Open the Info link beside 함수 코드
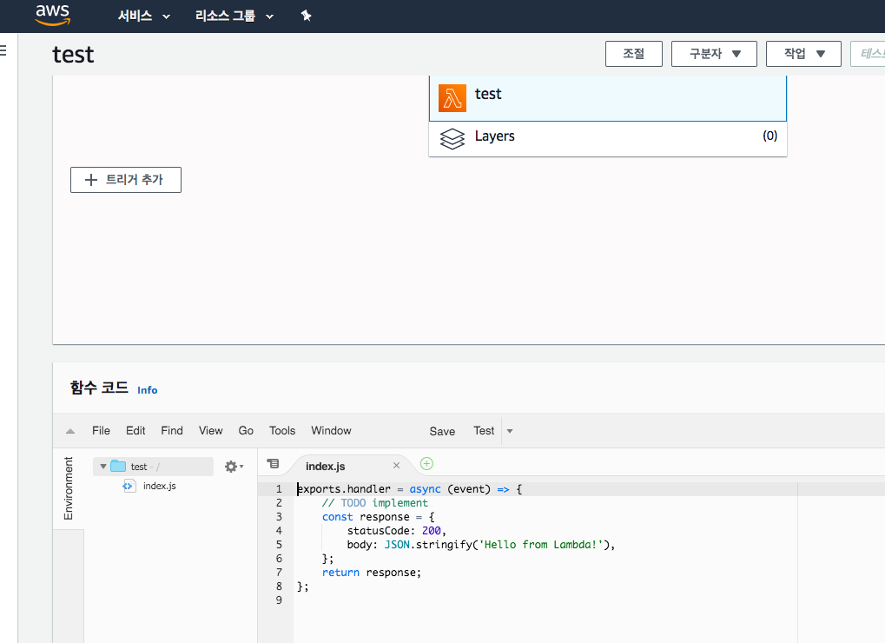885x643 pixels. click(148, 390)
